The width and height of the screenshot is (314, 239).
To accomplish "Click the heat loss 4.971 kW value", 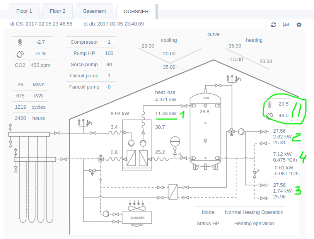I will tap(166, 99).
